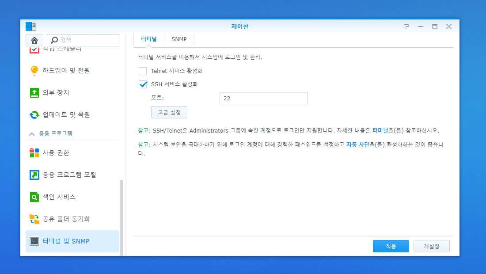Image resolution: width=486 pixels, height=274 pixels.
Task: Open the Control Panel app icon in title bar
Action: [30, 27]
